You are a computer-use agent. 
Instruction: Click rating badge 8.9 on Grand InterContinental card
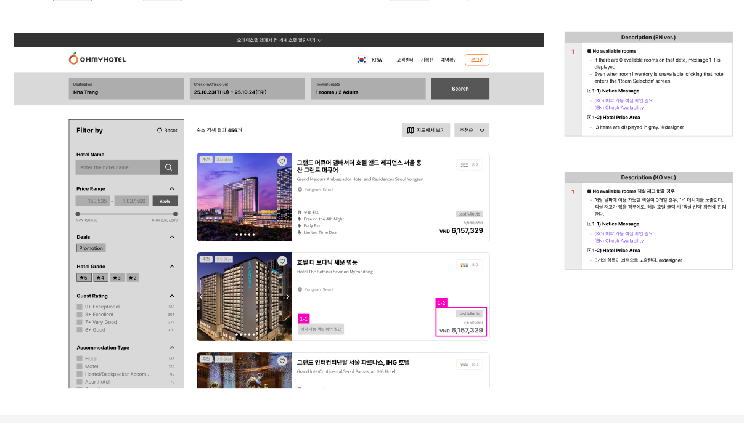(470, 365)
